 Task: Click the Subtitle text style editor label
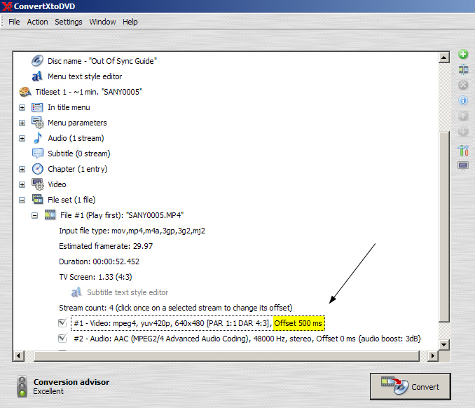coord(128,292)
